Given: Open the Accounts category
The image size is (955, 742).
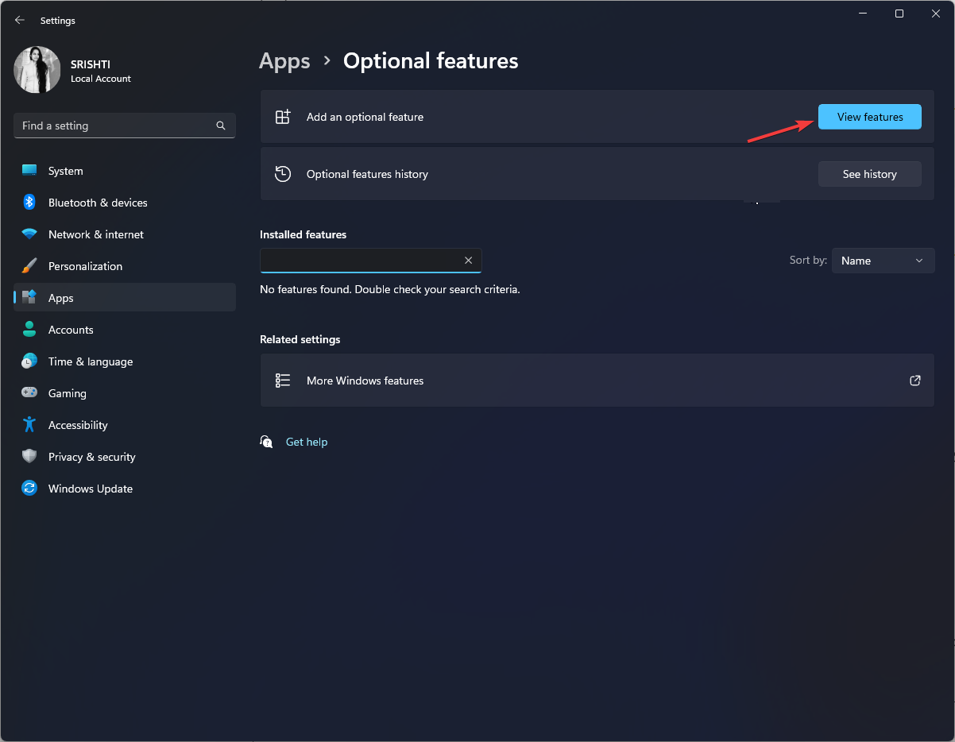Looking at the screenshot, I should coord(125,330).
